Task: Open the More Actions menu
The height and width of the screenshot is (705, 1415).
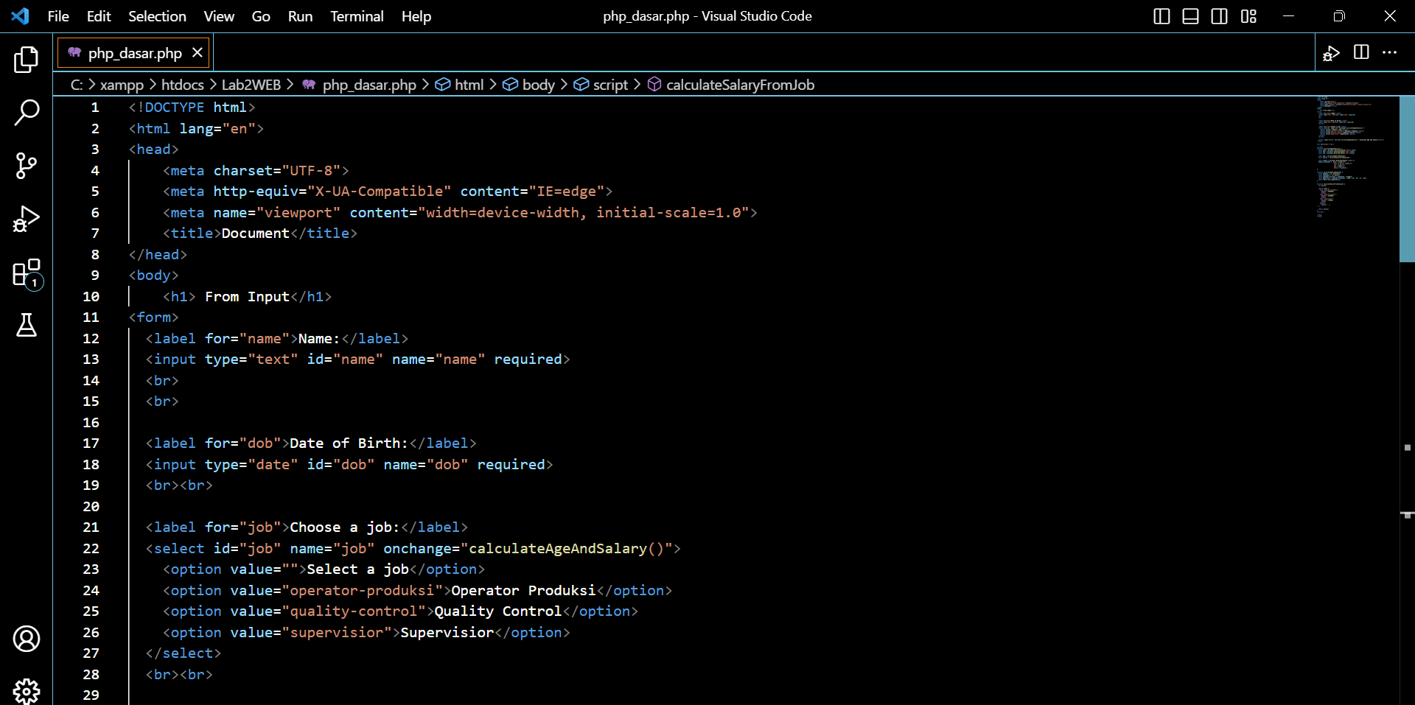Action: click(x=1391, y=52)
